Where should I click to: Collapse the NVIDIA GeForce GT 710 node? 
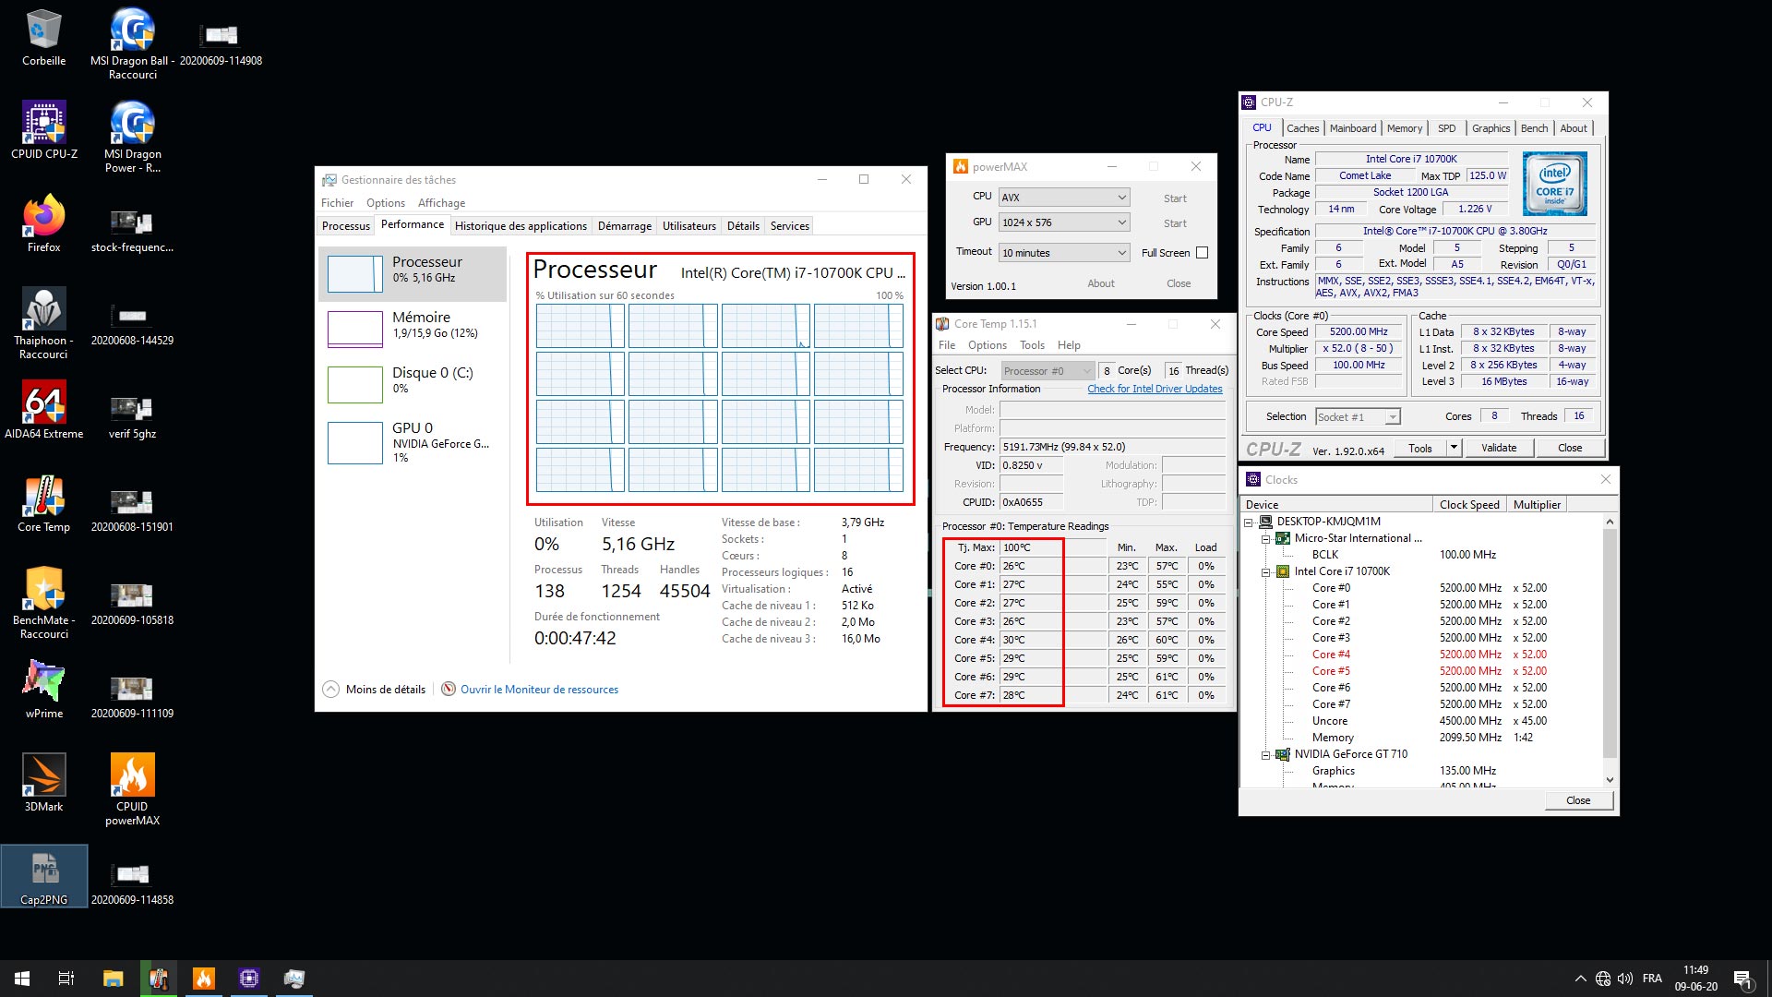[x=1266, y=754]
